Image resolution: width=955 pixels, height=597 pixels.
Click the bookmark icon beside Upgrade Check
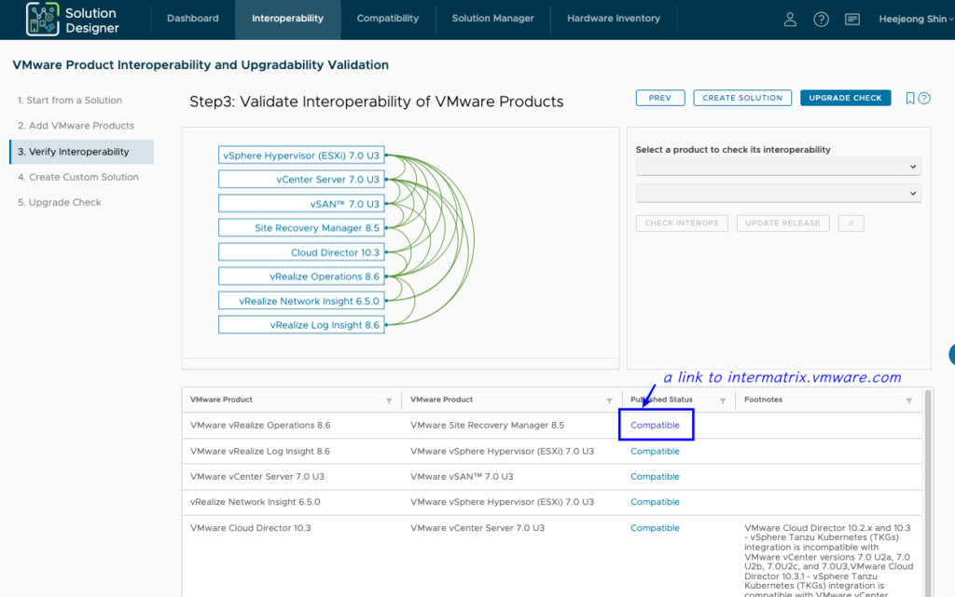[x=910, y=97]
